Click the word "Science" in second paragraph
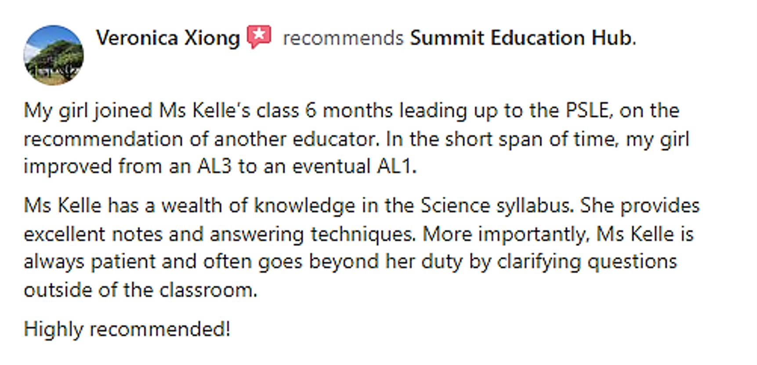The width and height of the screenshot is (757, 365). click(x=455, y=205)
